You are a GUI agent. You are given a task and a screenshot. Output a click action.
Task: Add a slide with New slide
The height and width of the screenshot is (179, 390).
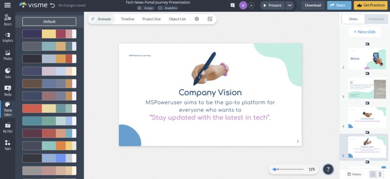(365, 32)
